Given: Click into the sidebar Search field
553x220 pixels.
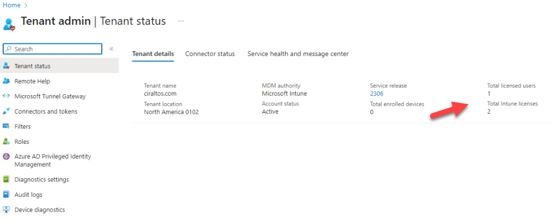Looking at the screenshot, I should tap(52, 49).
